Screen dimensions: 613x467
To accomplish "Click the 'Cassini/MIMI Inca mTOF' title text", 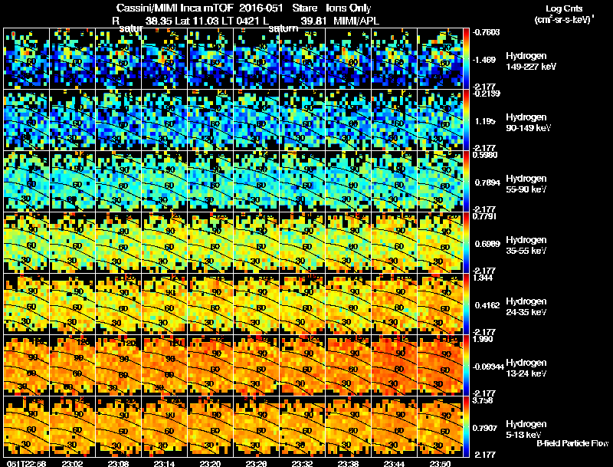I will [175, 8].
